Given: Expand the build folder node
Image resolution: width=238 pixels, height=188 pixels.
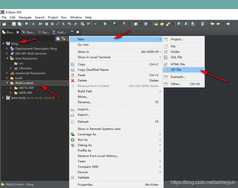Looking at the screenshot, I should pos(7,78).
